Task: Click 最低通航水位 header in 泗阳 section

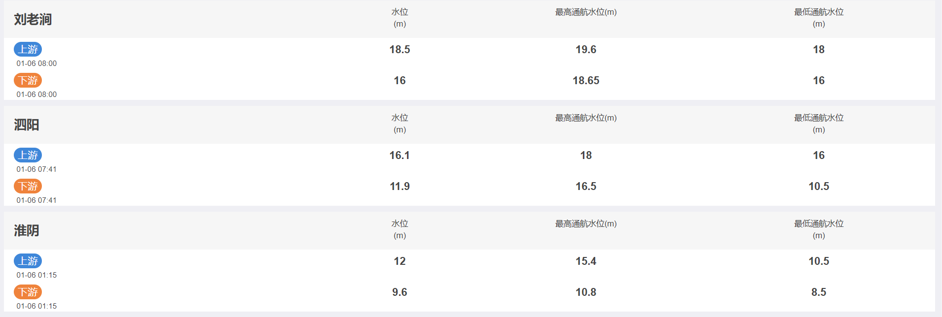Action: (x=819, y=124)
